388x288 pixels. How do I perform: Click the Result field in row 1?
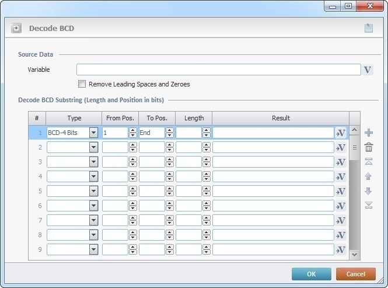[x=272, y=133]
